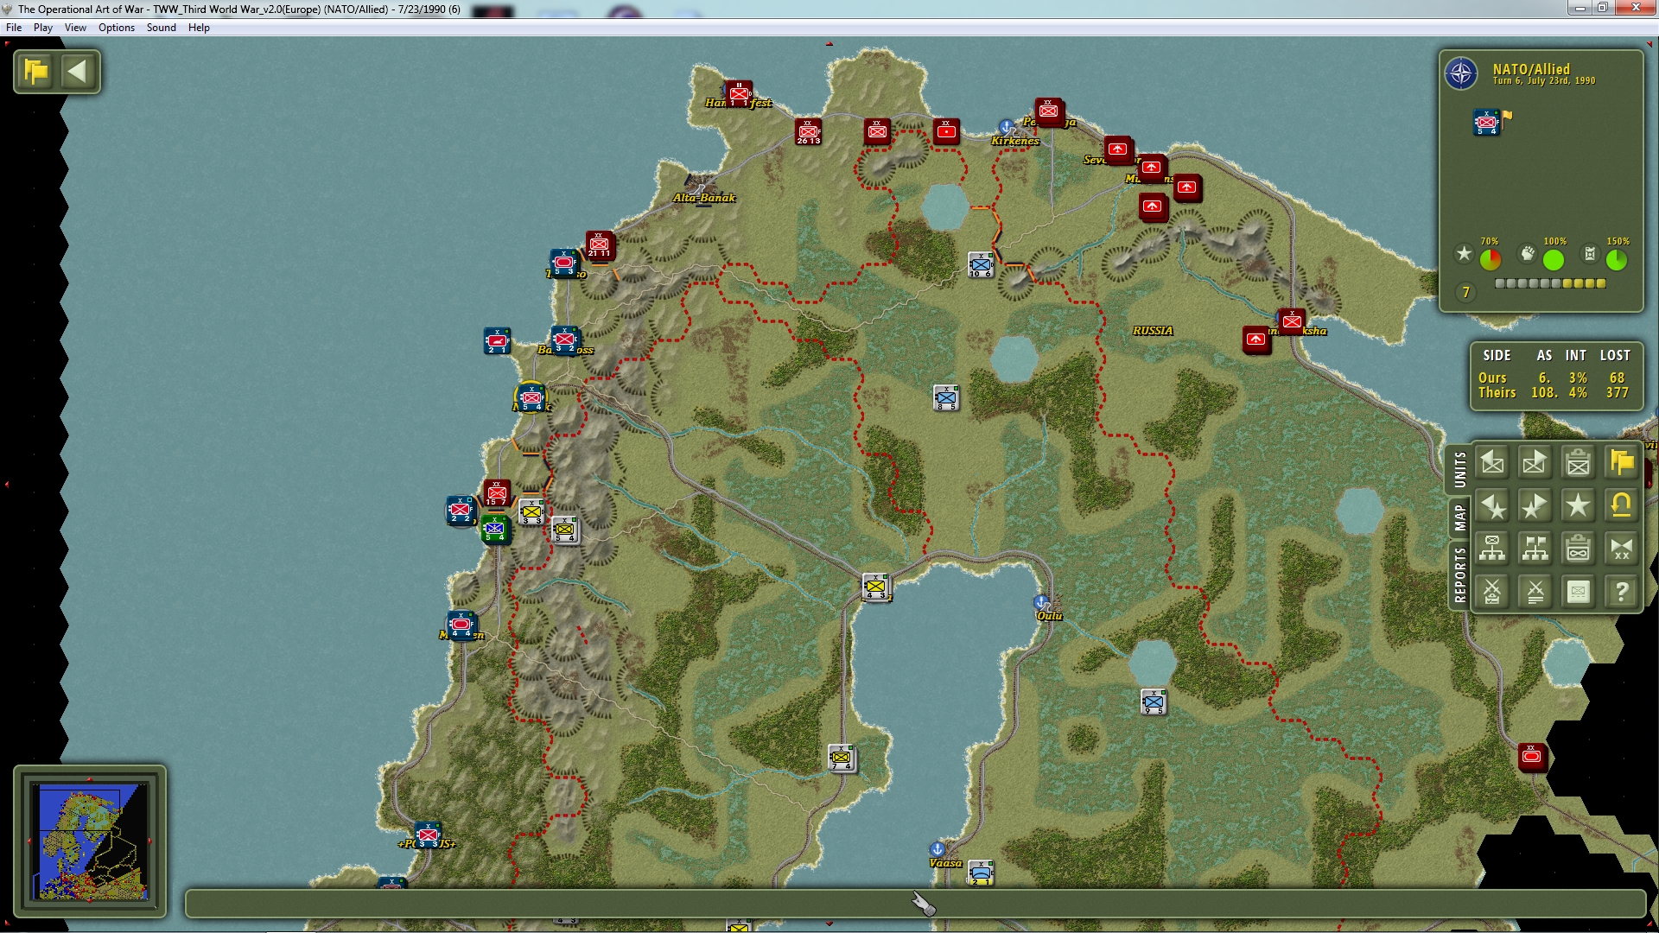
Task: Select the highlighted NATO unit at Narvik
Action: pyautogui.click(x=531, y=398)
